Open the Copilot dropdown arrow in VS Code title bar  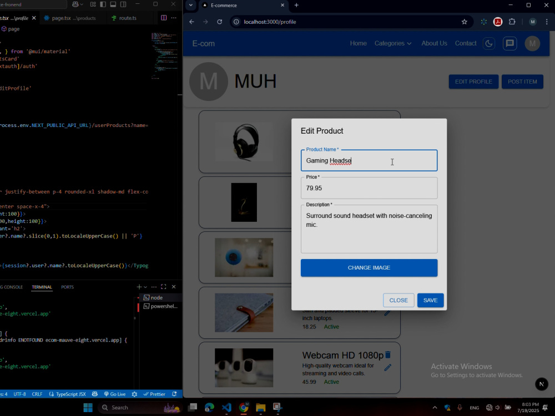pos(82,4)
